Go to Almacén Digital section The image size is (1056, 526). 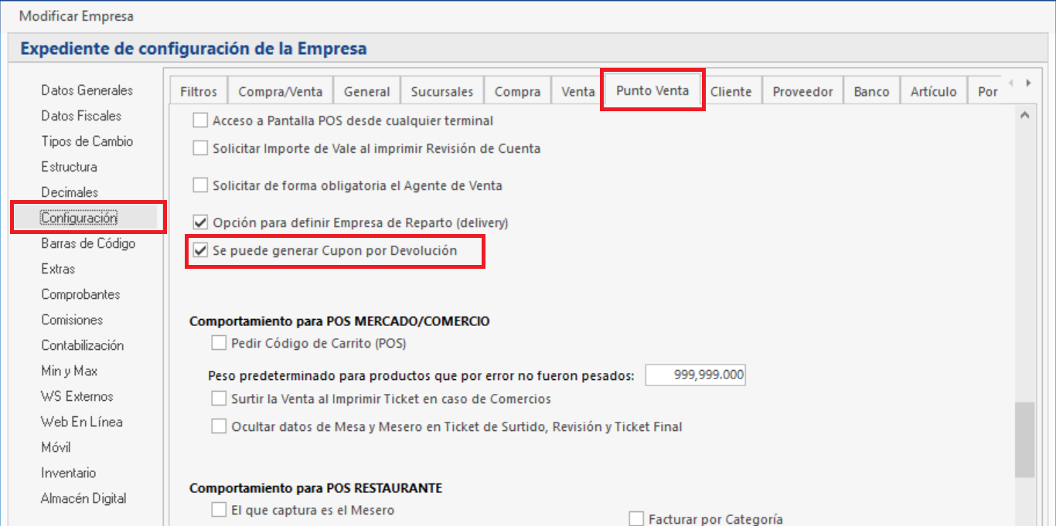(83, 498)
